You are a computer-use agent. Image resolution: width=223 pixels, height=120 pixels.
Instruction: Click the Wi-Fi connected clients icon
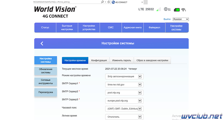tap(184, 10)
